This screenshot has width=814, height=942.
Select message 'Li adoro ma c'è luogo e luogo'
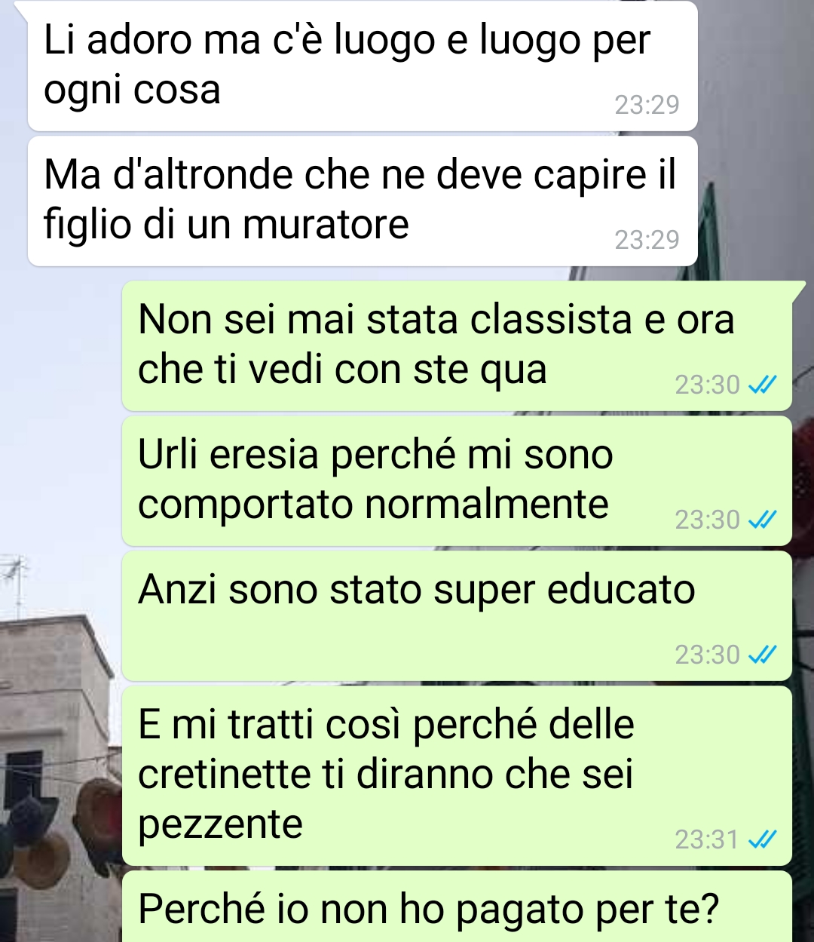coord(363,66)
